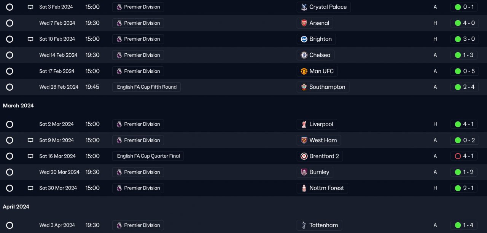Open the Southampton club name link
Image resolution: width=487 pixels, height=233 pixels.
[x=327, y=87]
